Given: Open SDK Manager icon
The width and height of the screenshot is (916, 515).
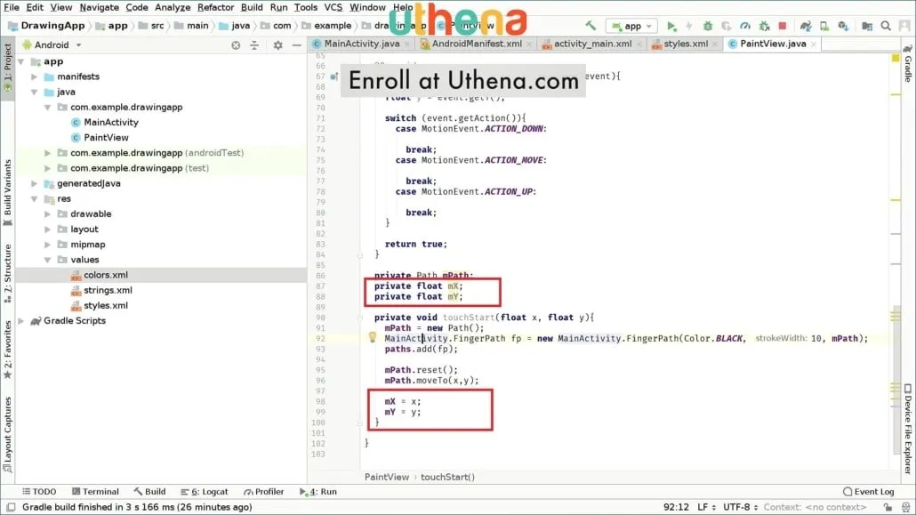Looking at the screenshot, I should click(843, 26).
